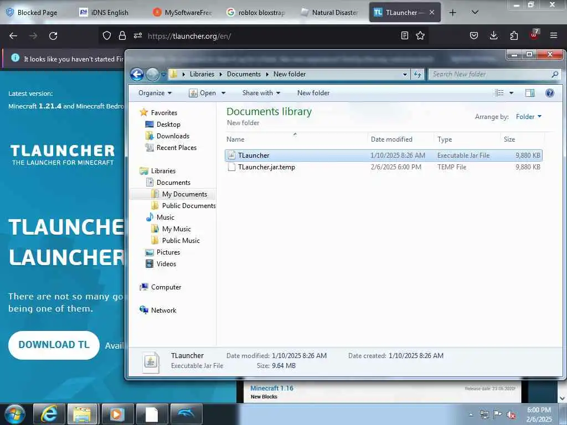Open Arrange by Folder dropdown
This screenshot has height=425, width=567.
click(529, 116)
